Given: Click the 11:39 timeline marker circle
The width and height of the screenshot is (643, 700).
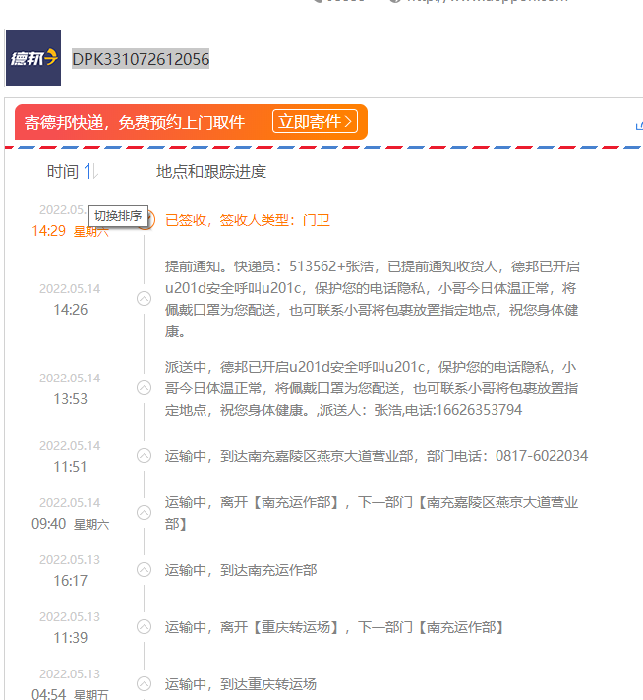Looking at the screenshot, I should tap(144, 627).
